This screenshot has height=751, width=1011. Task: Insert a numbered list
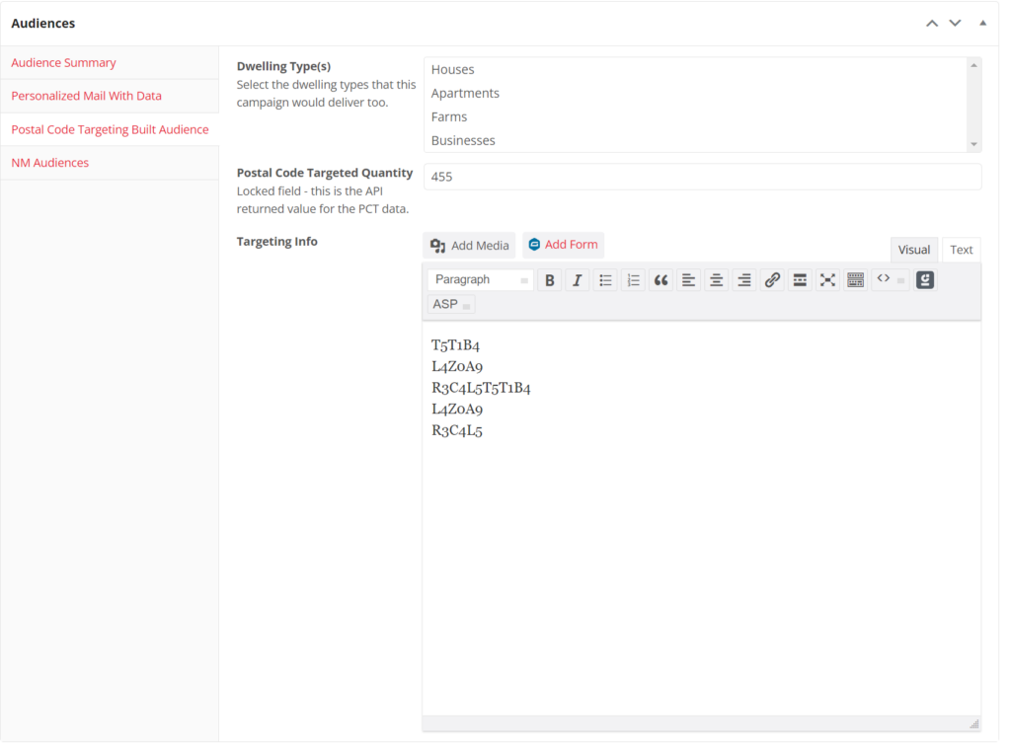coord(634,280)
